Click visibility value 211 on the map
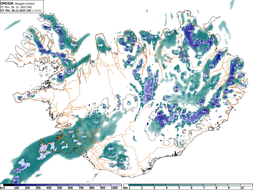 (x=202, y=43)
